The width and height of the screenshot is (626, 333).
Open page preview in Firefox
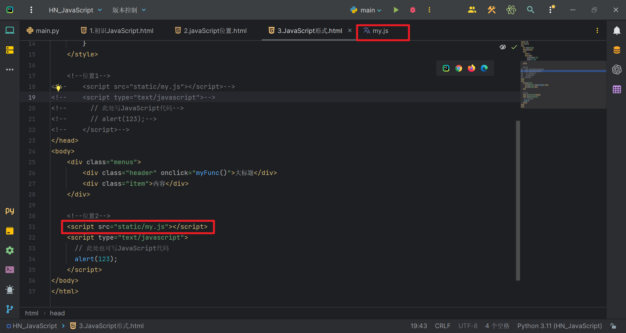pos(471,68)
